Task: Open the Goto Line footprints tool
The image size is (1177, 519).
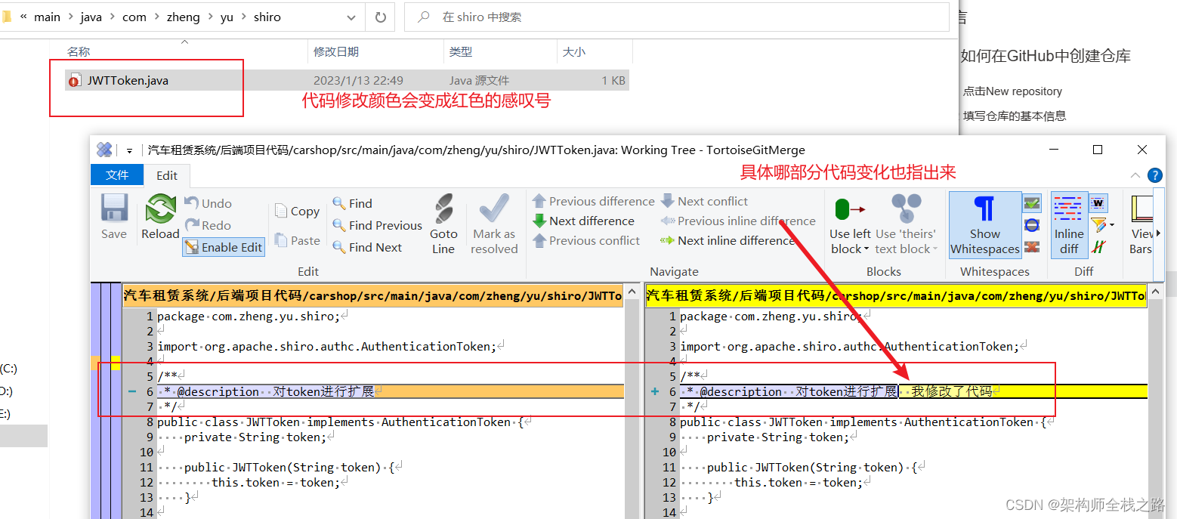Action: [443, 224]
